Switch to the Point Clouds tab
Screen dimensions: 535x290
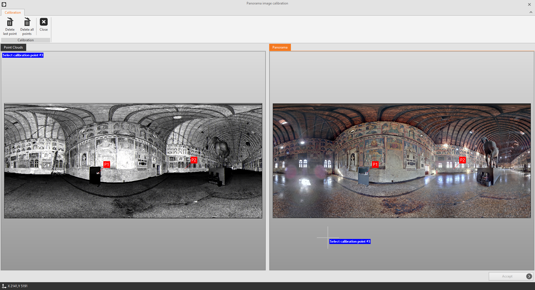click(x=13, y=47)
